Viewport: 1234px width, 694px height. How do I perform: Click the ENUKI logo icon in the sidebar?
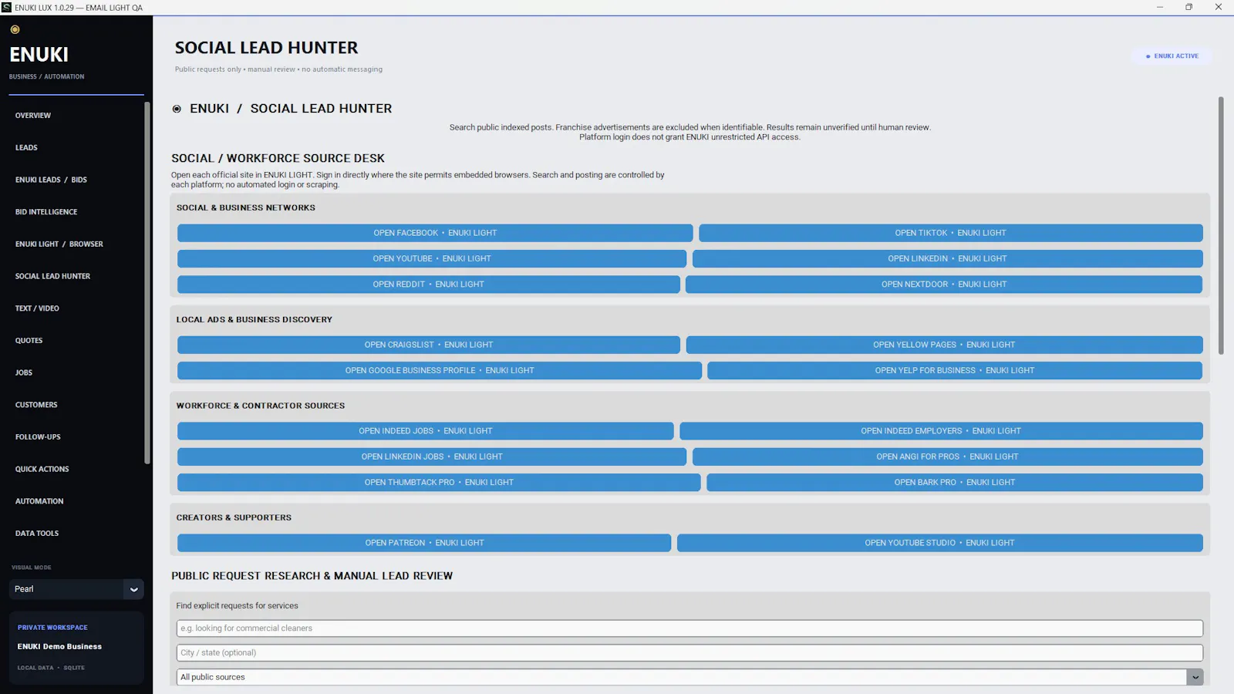pyautogui.click(x=15, y=29)
